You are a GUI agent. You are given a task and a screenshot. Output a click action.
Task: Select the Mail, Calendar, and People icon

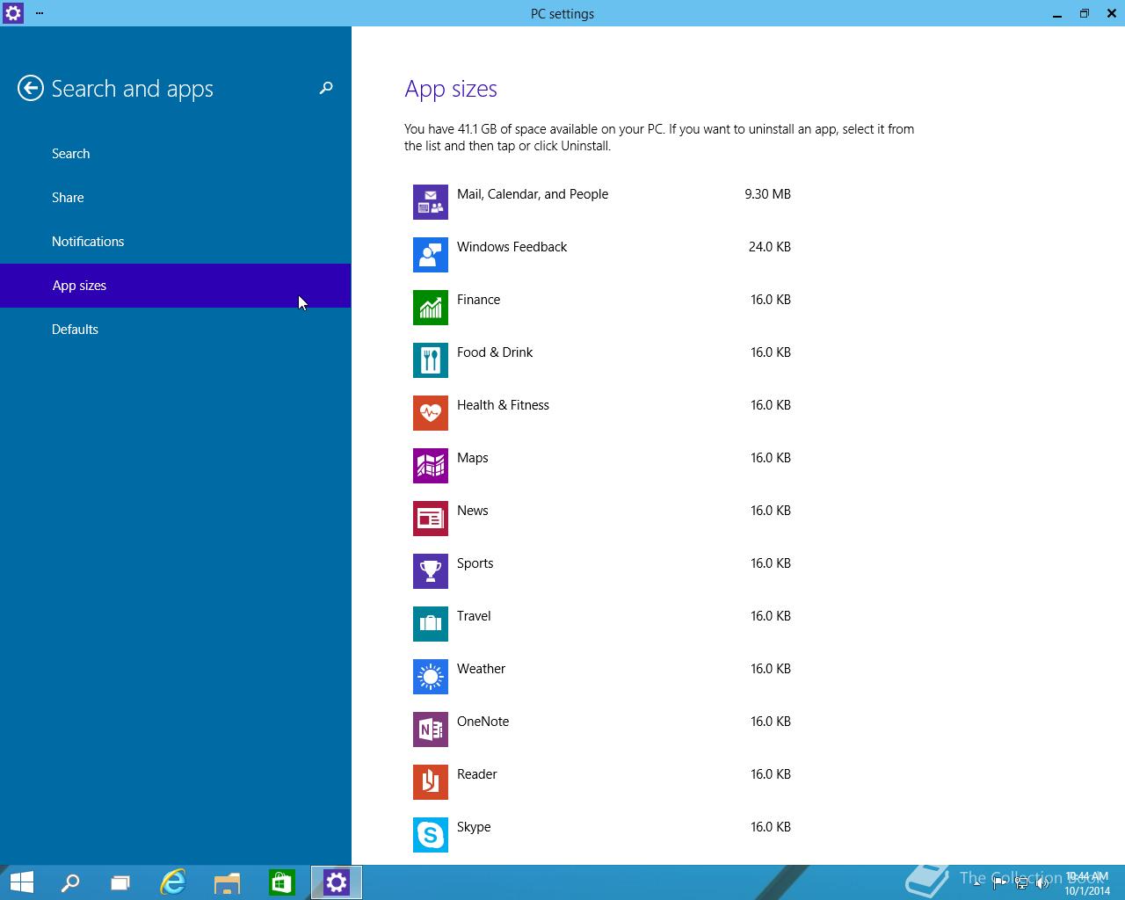click(431, 202)
